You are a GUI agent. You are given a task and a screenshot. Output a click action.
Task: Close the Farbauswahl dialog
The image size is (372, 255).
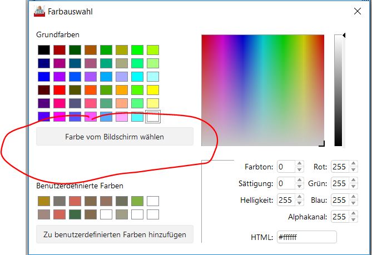358,11
